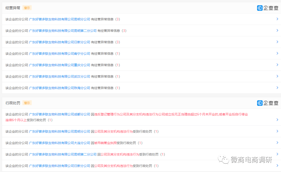This screenshot has width=281, height=172.
Task: Click the 警示 badge beside 行政处罚
Action: point(27,103)
